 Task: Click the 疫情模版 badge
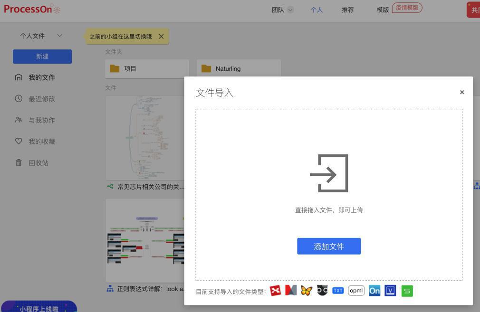coord(407,8)
